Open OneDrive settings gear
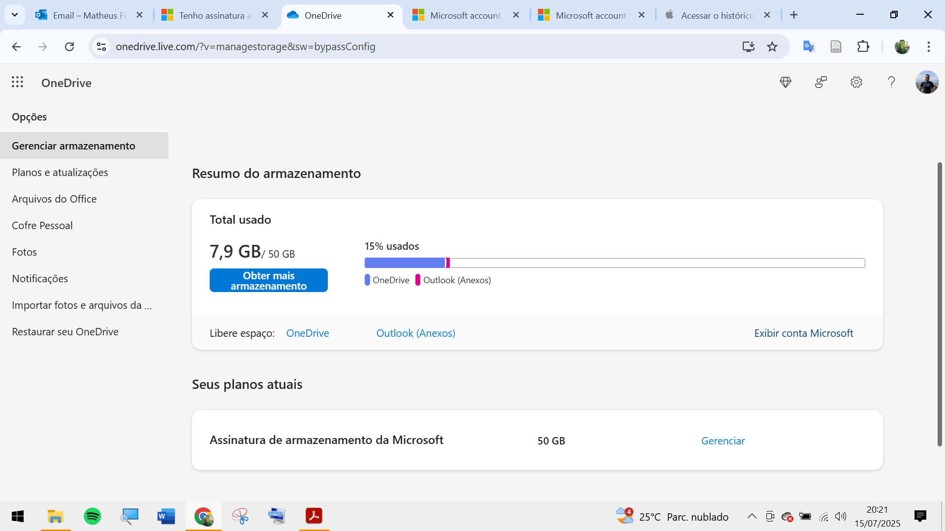Viewport: 945px width, 531px height. (x=856, y=82)
